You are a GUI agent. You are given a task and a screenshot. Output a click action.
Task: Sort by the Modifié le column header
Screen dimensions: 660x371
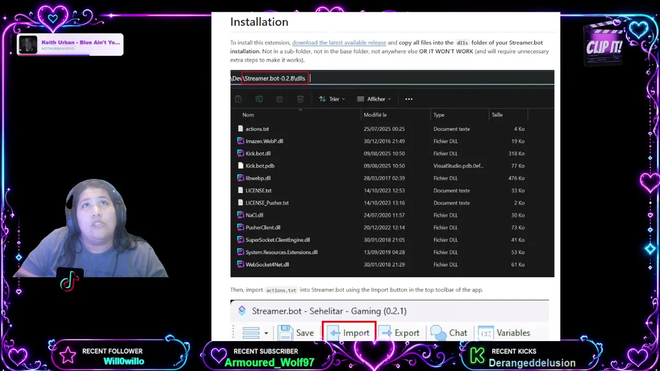coord(375,115)
